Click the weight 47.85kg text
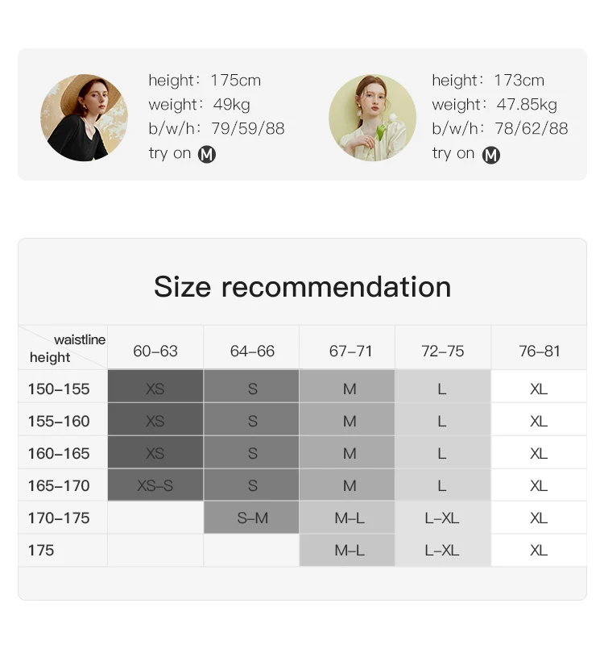The image size is (604, 649). pyautogui.click(x=494, y=104)
